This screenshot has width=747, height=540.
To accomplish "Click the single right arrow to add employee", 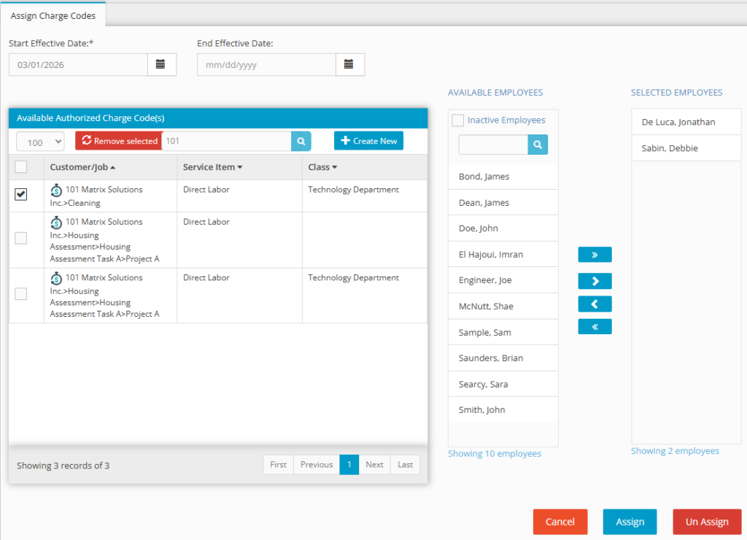I will [x=595, y=280].
